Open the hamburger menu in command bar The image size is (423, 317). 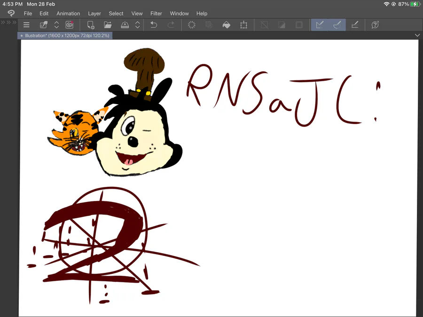26,25
